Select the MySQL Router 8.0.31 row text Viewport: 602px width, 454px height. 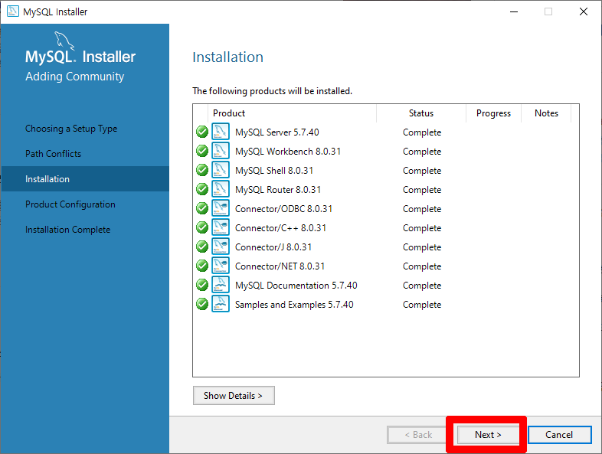pyautogui.click(x=278, y=190)
